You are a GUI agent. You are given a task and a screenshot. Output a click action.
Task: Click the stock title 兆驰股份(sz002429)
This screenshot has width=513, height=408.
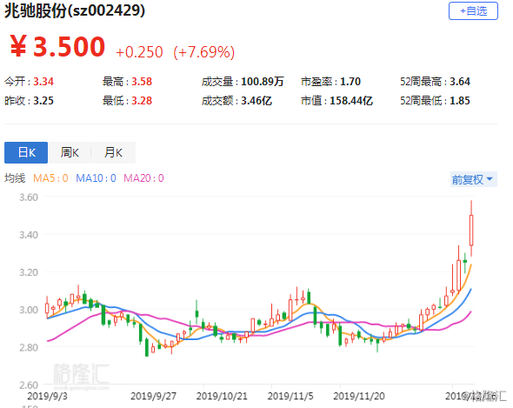point(75,10)
